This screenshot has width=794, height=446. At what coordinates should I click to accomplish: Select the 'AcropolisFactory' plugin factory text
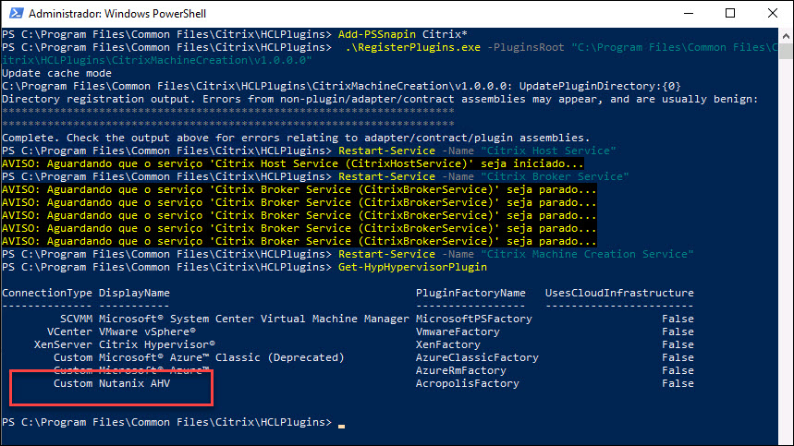pyautogui.click(x=468, y=383)
